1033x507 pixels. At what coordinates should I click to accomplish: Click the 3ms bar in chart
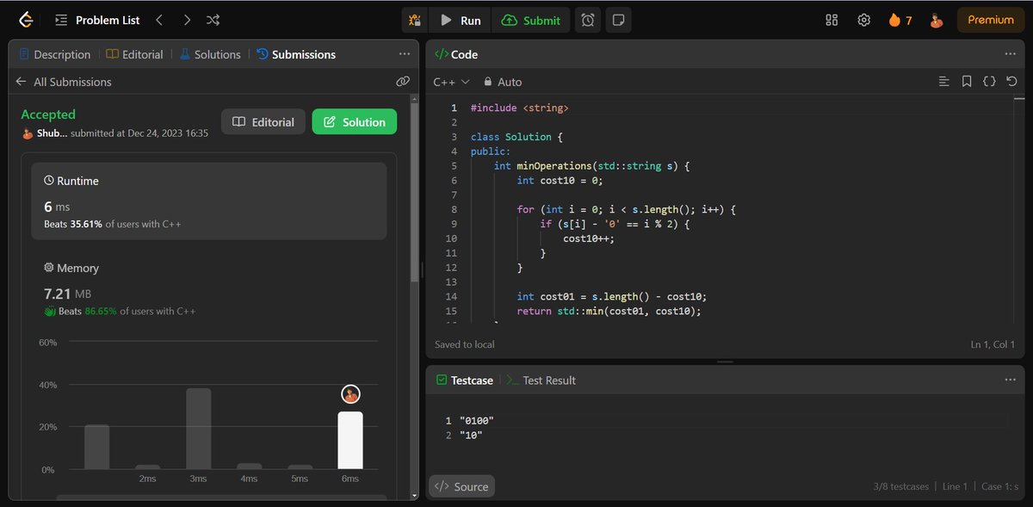(199, 429)
